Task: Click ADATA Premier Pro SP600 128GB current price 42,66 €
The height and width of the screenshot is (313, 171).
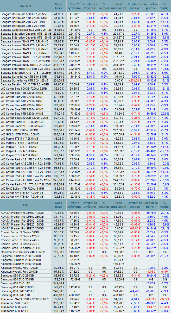Action: (59, 213)
